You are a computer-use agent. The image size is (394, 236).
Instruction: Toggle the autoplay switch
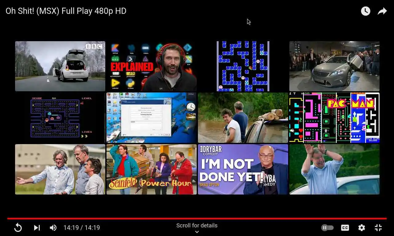328,228
